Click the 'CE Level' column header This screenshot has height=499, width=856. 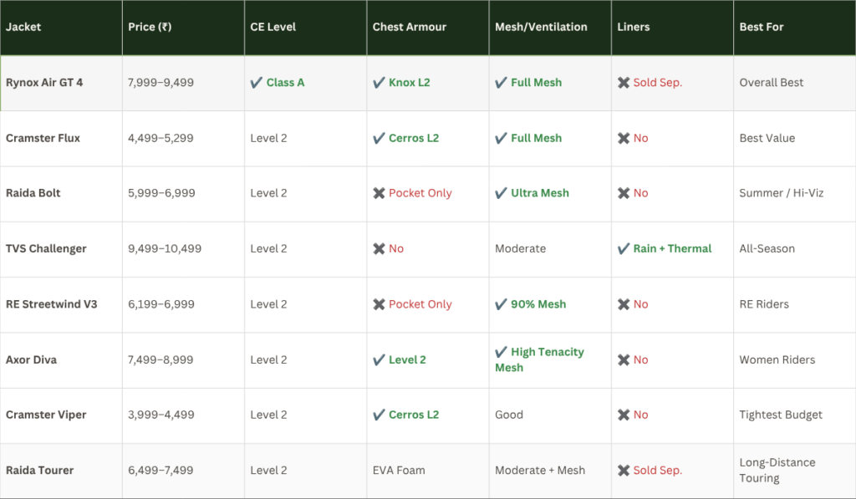click(x=273, y=27)
